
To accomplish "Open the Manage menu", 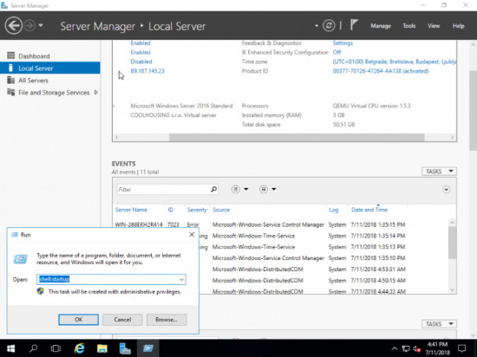I will (x=381, y=26).
